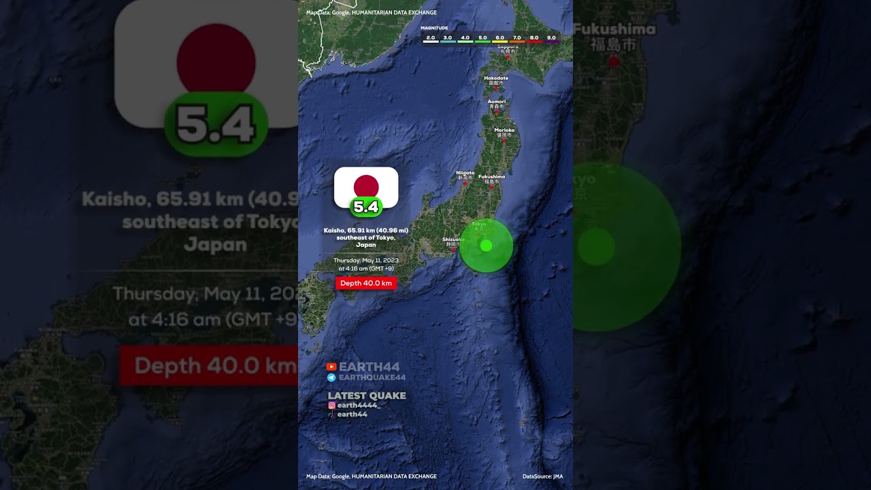871x490 pixels.
Task: Click the Kaisho southeast of Tokyo location text
Action: [x=366, y=238]
